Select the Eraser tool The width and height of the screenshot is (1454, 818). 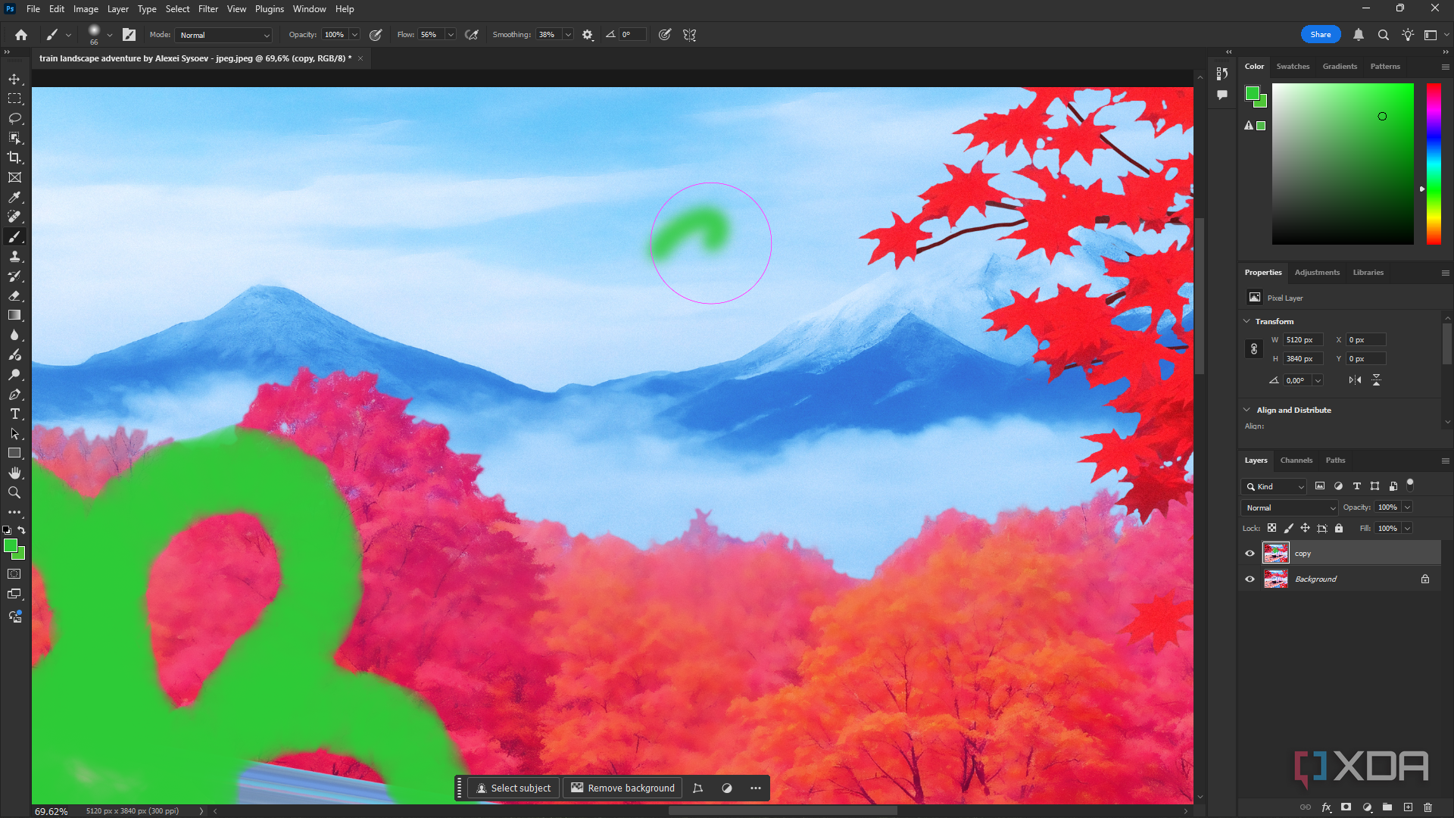coord(14,296)
